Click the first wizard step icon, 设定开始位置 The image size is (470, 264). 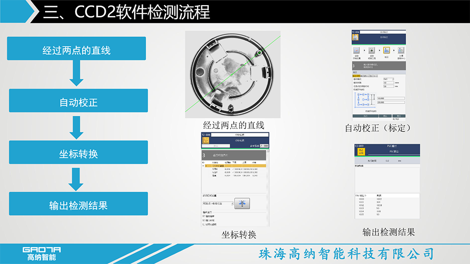pyautogui.click(x=356, y=51)
